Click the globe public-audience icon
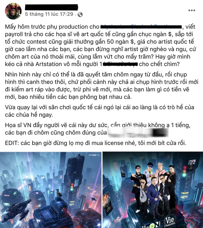 point(80,14)
